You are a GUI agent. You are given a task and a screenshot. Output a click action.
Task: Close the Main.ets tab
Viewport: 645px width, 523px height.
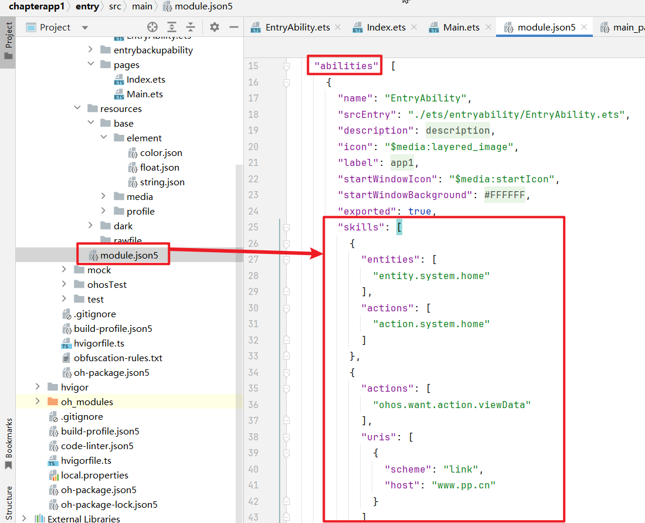pos(488,27)
